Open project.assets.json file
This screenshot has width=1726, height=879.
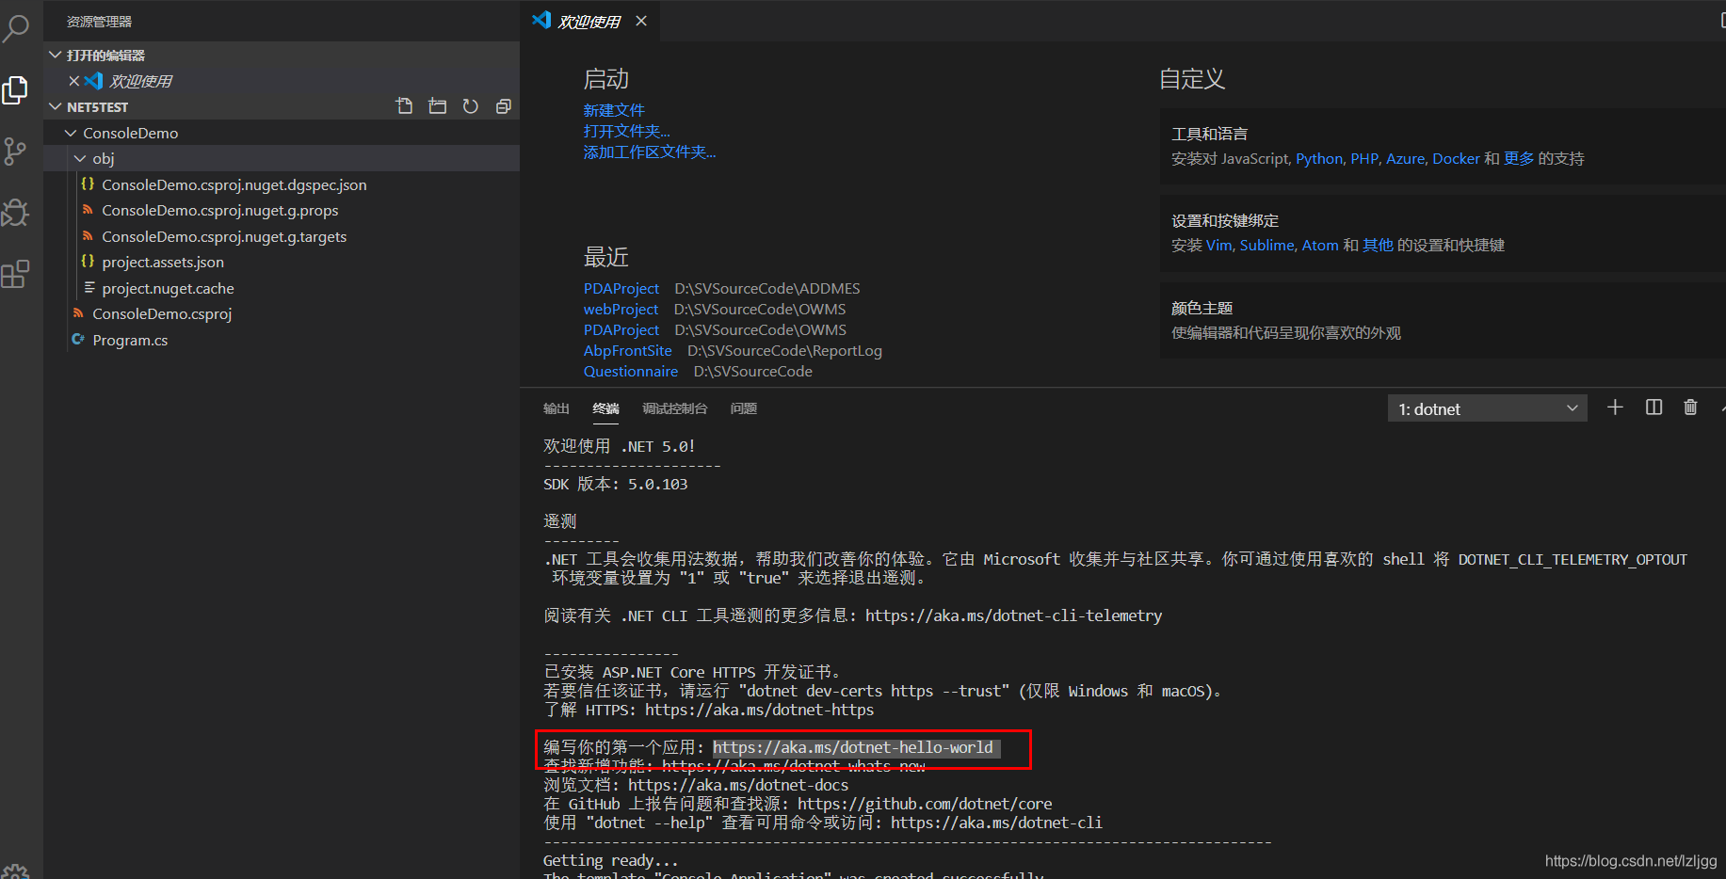click(282, 262)
